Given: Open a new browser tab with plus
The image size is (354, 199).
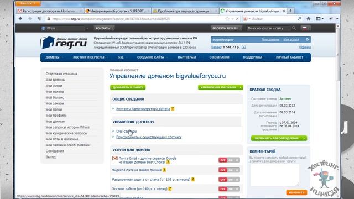Looking at the screenshot, I should pos(290,11).
